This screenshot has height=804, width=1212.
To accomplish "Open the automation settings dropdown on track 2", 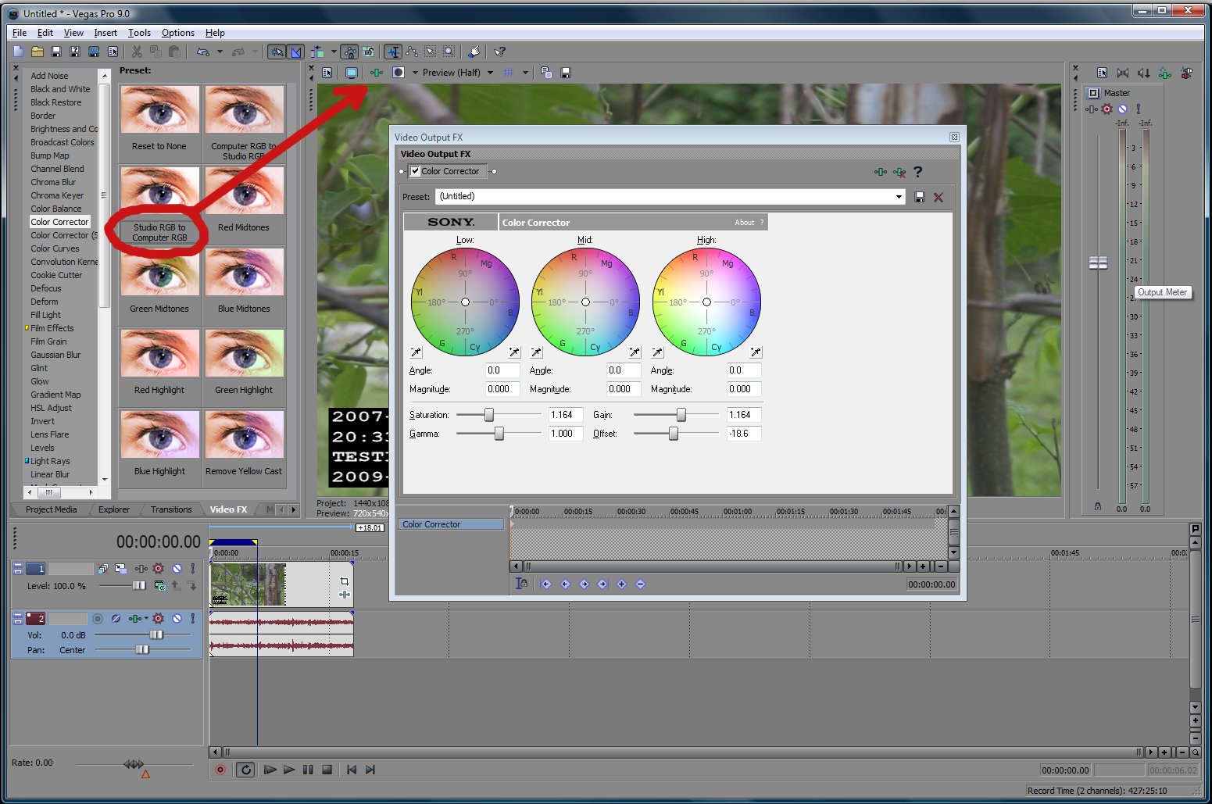I will (145, 618).
